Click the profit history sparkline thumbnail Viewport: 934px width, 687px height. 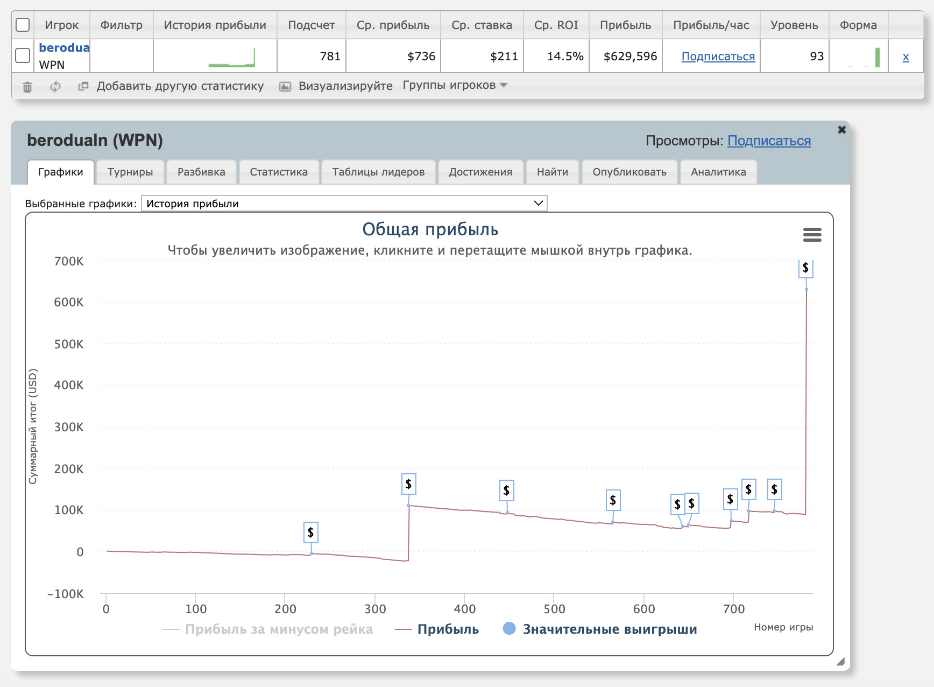tap(232, 58)
